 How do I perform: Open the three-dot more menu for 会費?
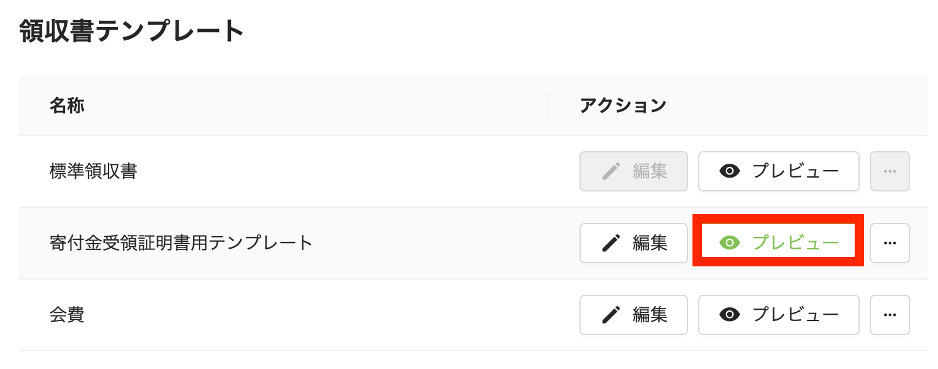(x=890, y=315)
